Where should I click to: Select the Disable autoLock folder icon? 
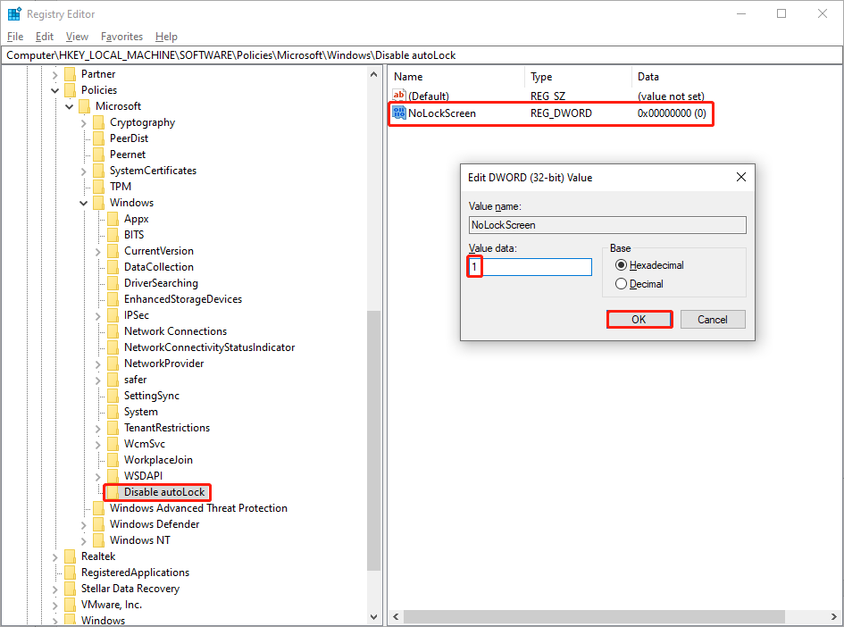[113, 492]
